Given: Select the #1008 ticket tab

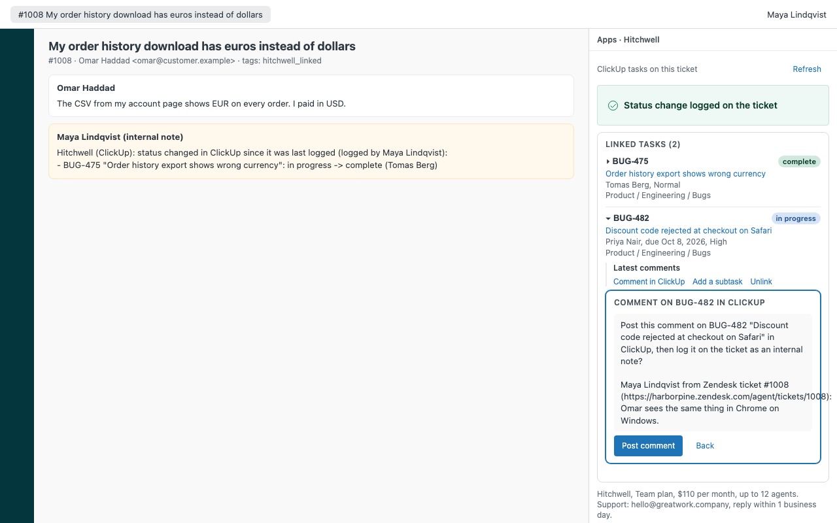Looking at the screenshot, I should click(141, 14).
